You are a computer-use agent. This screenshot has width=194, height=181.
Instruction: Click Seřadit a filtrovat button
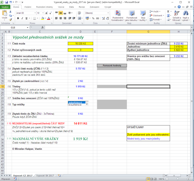click(177, 16)
